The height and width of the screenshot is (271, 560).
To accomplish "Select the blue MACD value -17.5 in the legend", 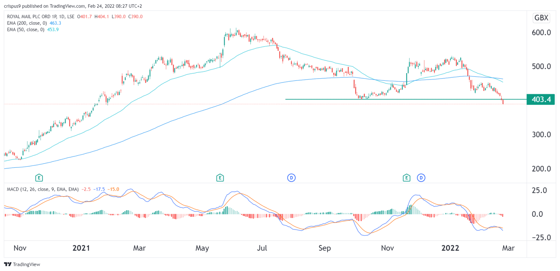I will [99, 189].
